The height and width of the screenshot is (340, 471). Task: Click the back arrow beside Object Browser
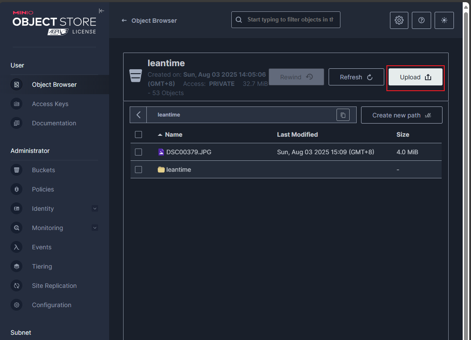pyautogui.click(x=124, y=21)
